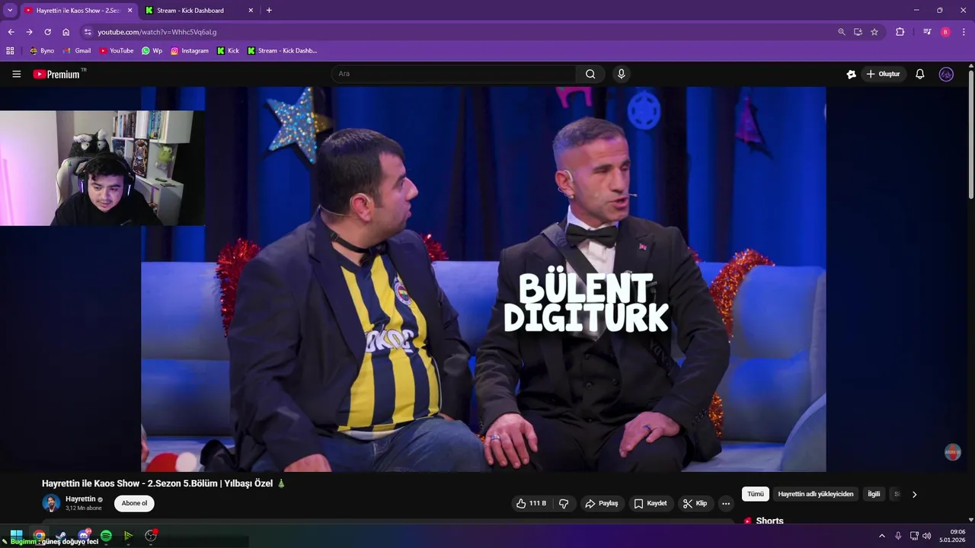Open Hayrettin channel avatar
The height and width of the screenshot is (548, 975).
click(51, 503)
